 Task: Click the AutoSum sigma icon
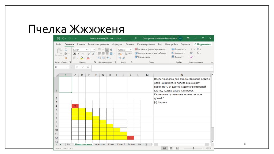pos(192,49)
